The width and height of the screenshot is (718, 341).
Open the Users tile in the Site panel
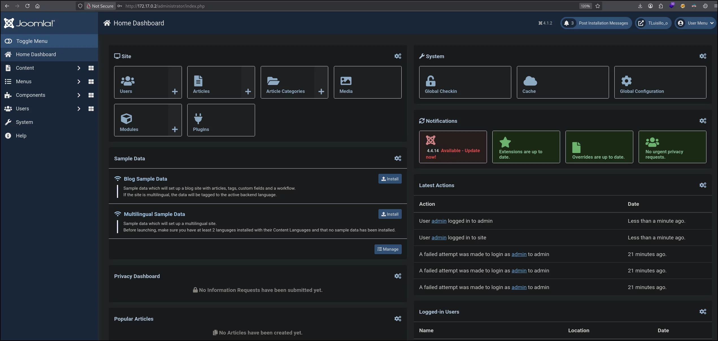141,82
